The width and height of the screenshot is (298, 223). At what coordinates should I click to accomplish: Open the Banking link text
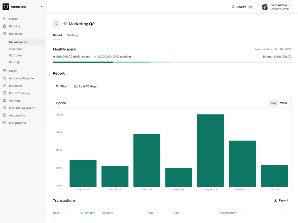[x=15, y=26]
